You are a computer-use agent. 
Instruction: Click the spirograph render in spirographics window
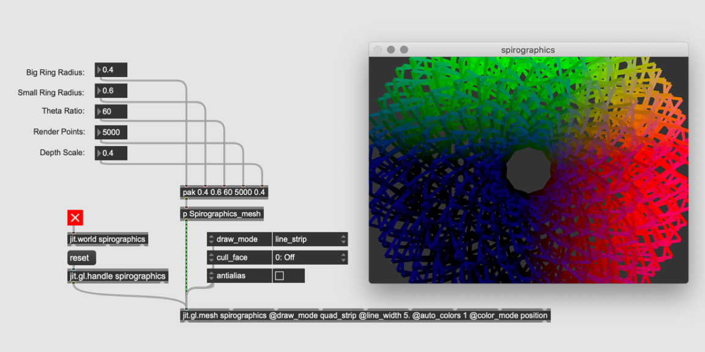tap(528, 170)
